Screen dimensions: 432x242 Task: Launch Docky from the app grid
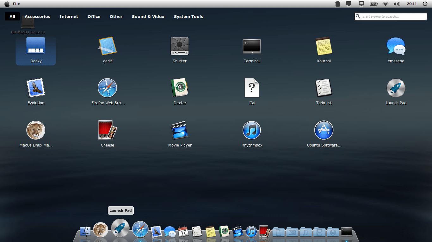pos(36,50)
